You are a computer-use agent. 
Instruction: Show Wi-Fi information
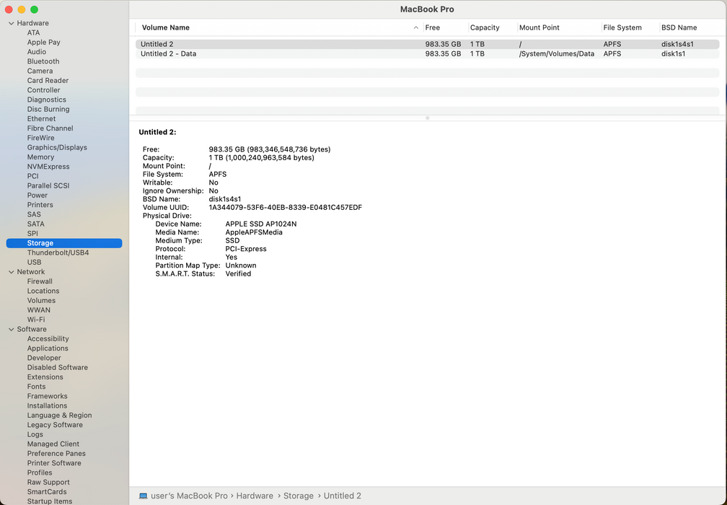coord(36,320)
